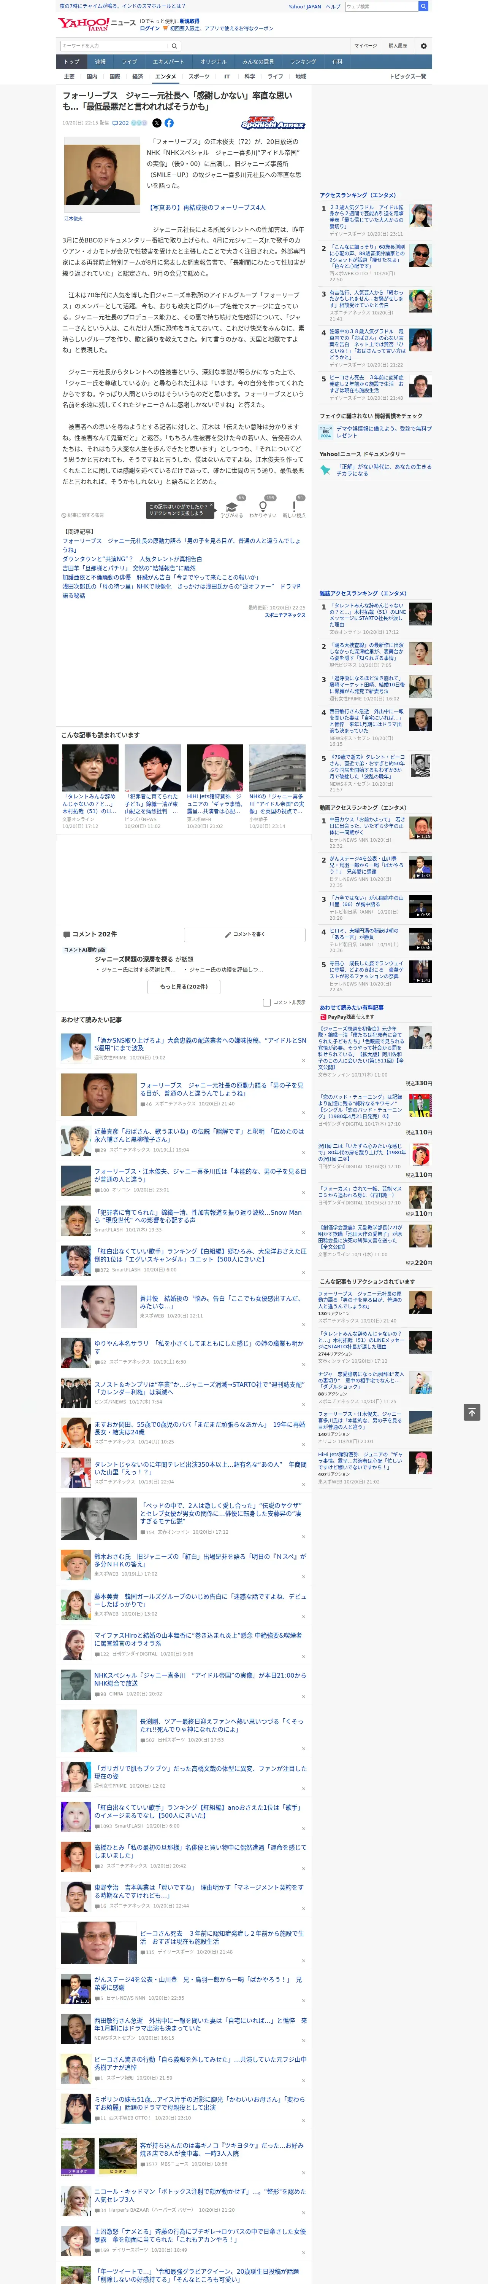Viewport: 488px width, 2284px height.
Task: Click the article photo of 江木俊夫
Action: point(102,175)
